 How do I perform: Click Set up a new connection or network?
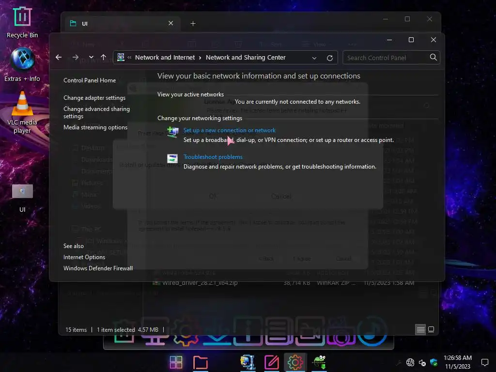pos(229,130)
